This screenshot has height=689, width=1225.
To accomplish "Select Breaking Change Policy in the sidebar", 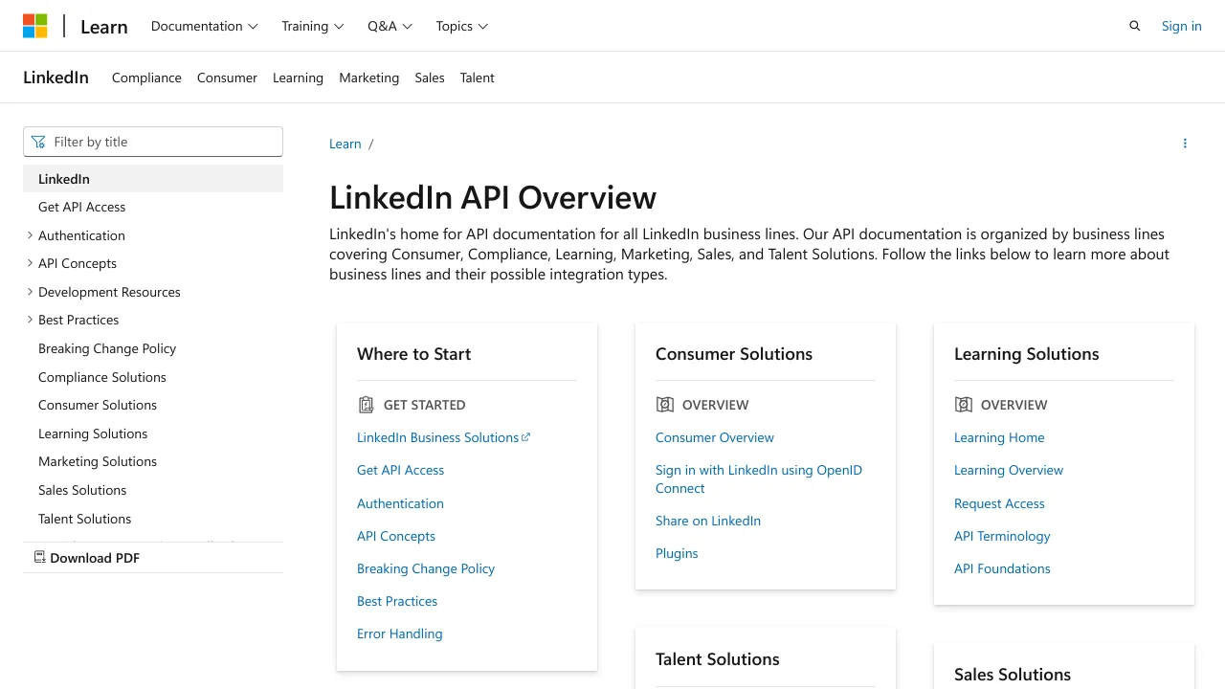I will (x=107, y=348).
